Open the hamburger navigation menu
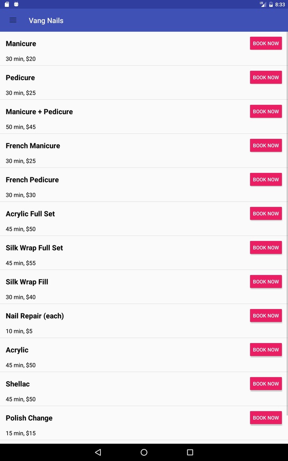 (x=13, y=20)
